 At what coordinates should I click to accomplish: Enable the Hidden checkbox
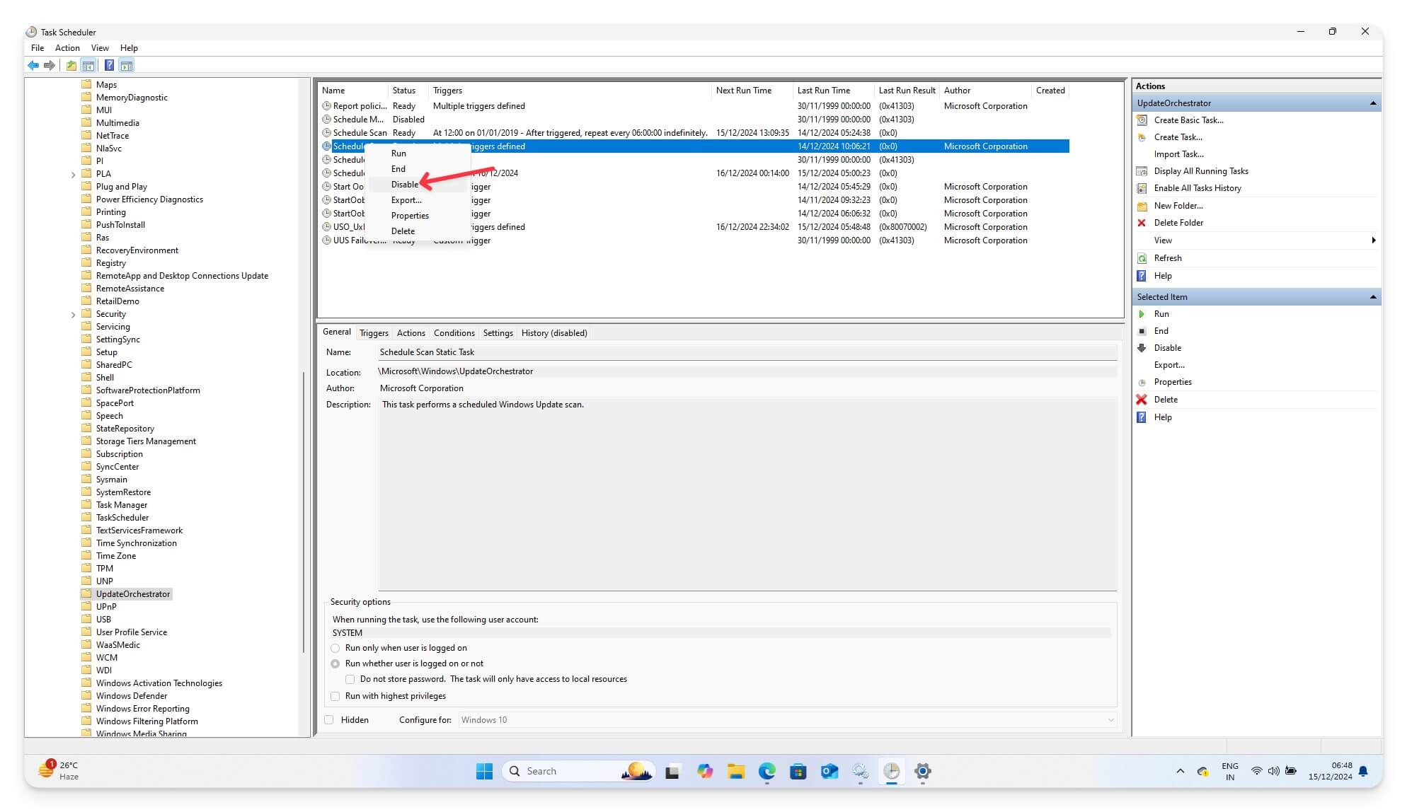pyautogui.click(x=329, y=719)
